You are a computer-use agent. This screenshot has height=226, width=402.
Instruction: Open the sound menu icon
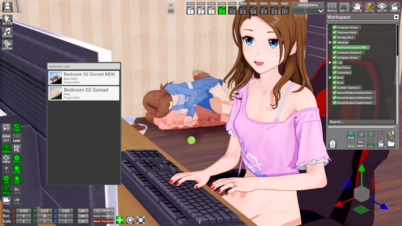pyautogui.click(x=7, y=32)
